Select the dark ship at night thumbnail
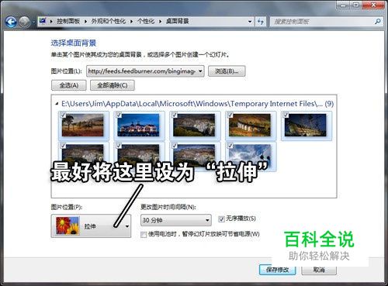The width and height of the screenshot is (388, 286). [x=306, y=126]
